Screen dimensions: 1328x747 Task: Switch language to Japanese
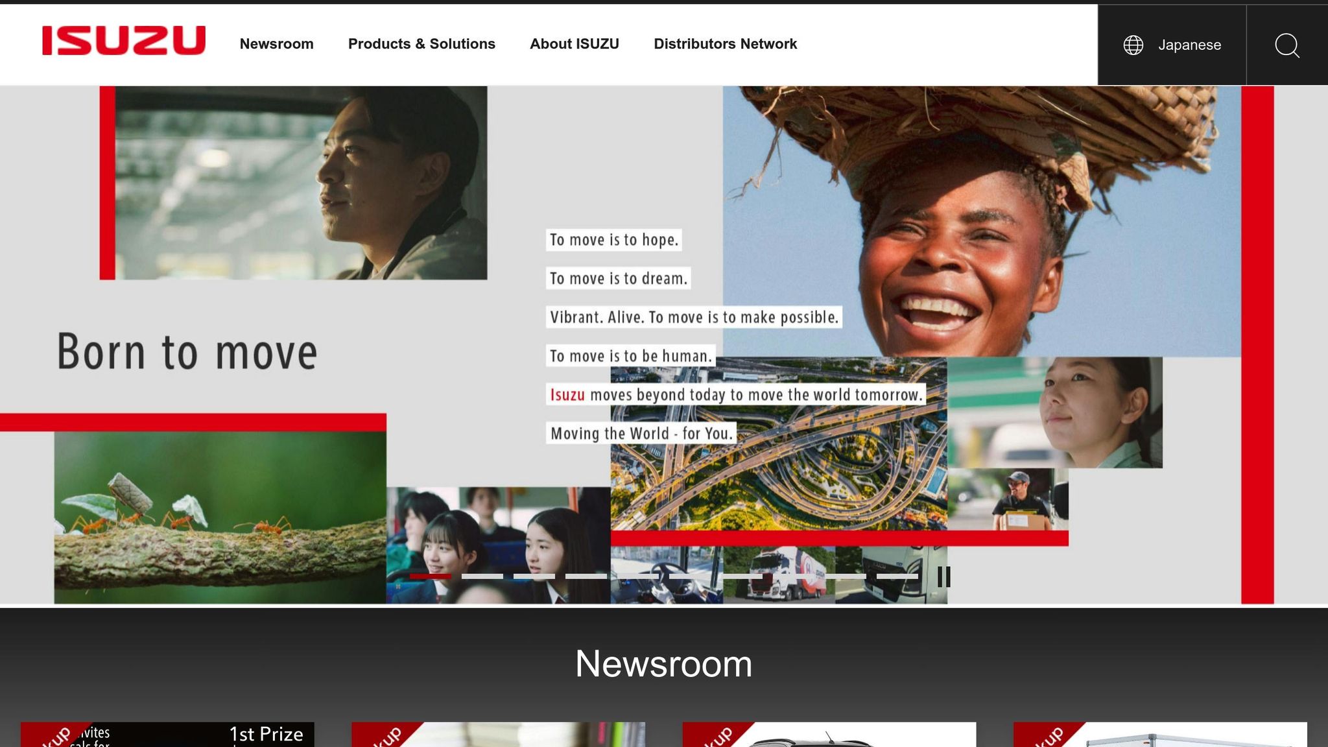click(1189, 45)
